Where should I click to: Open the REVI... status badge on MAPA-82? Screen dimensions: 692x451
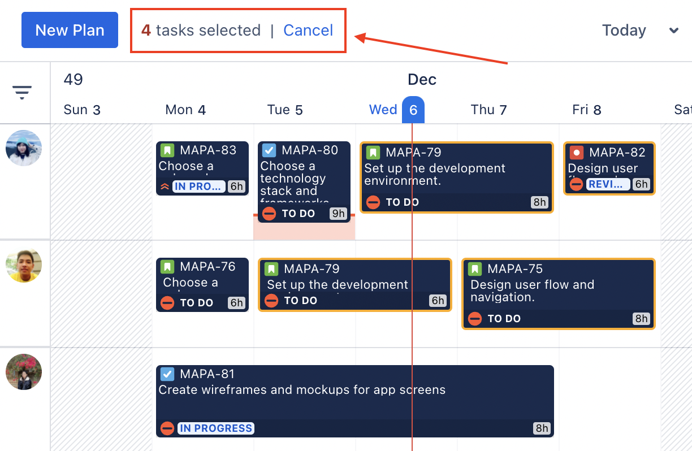pyautogui.click(x=608, y=184)
